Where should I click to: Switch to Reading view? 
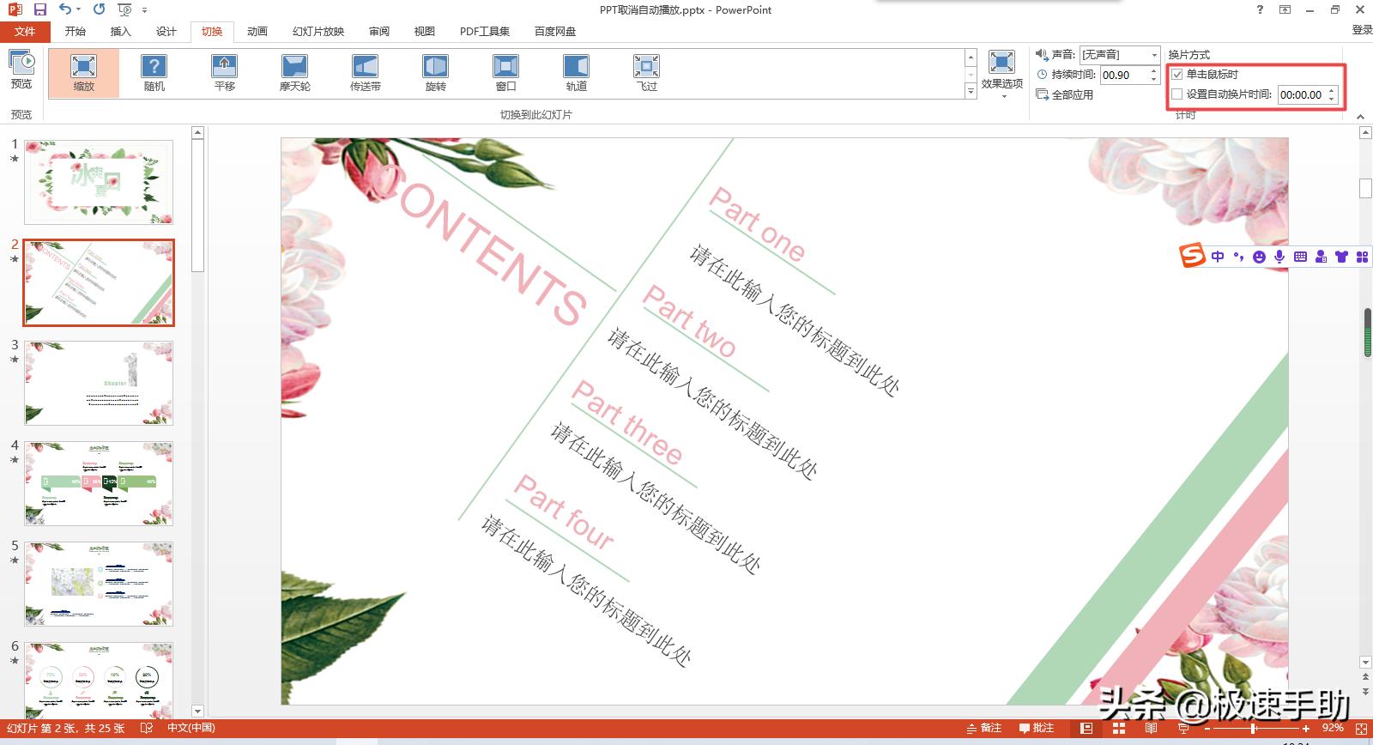(x=1151, y=728)
